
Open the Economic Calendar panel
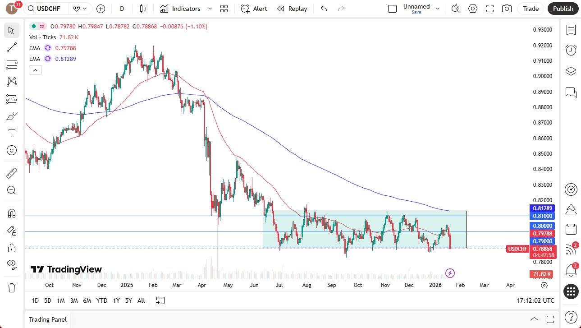(571, 229)
